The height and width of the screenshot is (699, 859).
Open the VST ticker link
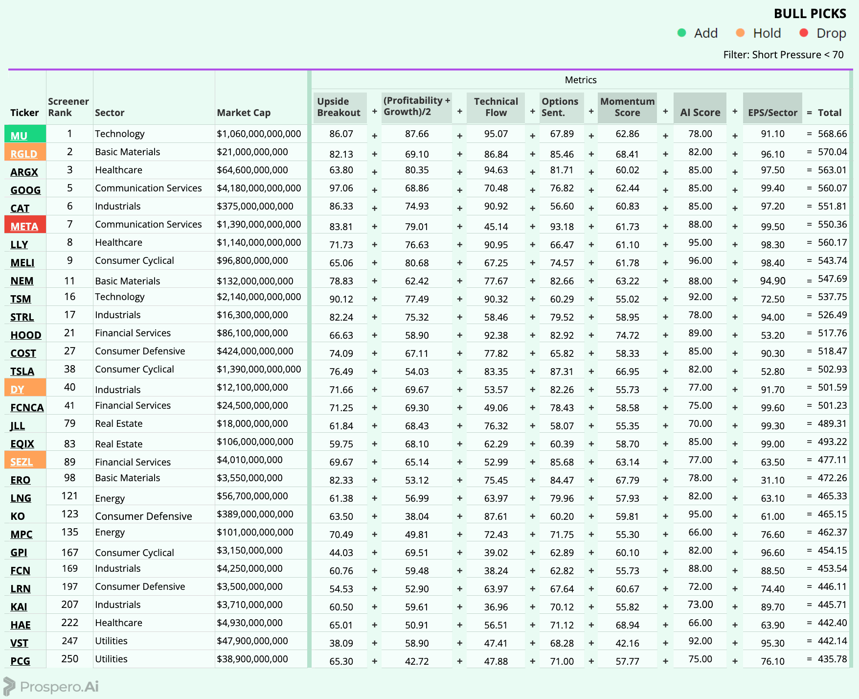click(x=20, y=643)
